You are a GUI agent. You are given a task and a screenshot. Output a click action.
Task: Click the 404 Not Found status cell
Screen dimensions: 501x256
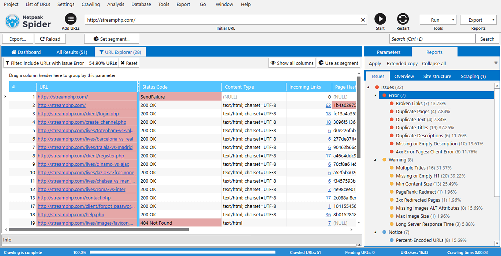tap(180, 223)
